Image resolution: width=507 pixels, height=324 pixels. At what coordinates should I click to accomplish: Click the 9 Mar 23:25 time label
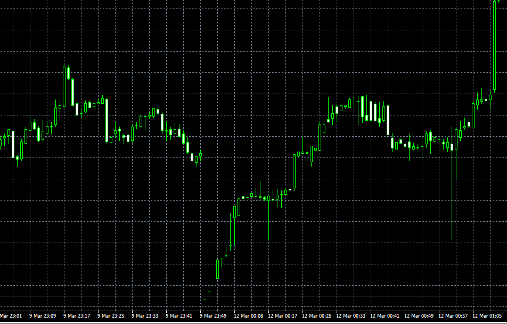(111, 315)
